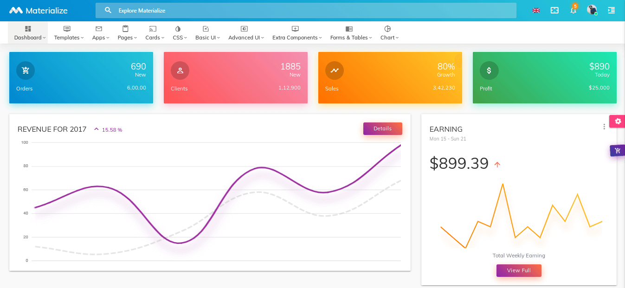Click the Extra Components icon
625x288 pixels.
[295, 29]
